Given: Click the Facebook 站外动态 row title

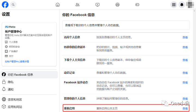Looking at the screenshot, I should pos(76,83).
